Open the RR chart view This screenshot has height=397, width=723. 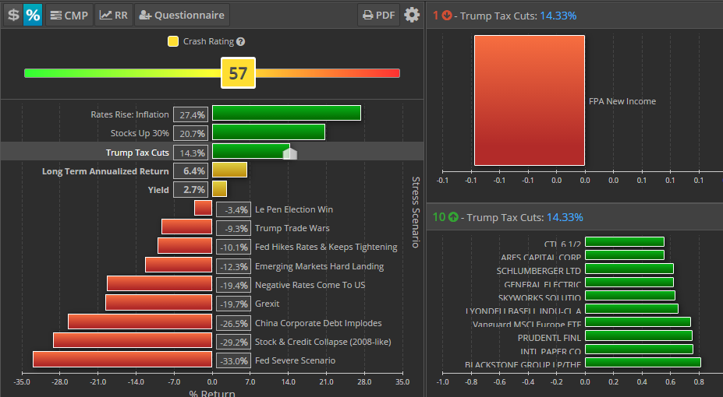click(x=114, y=15)
